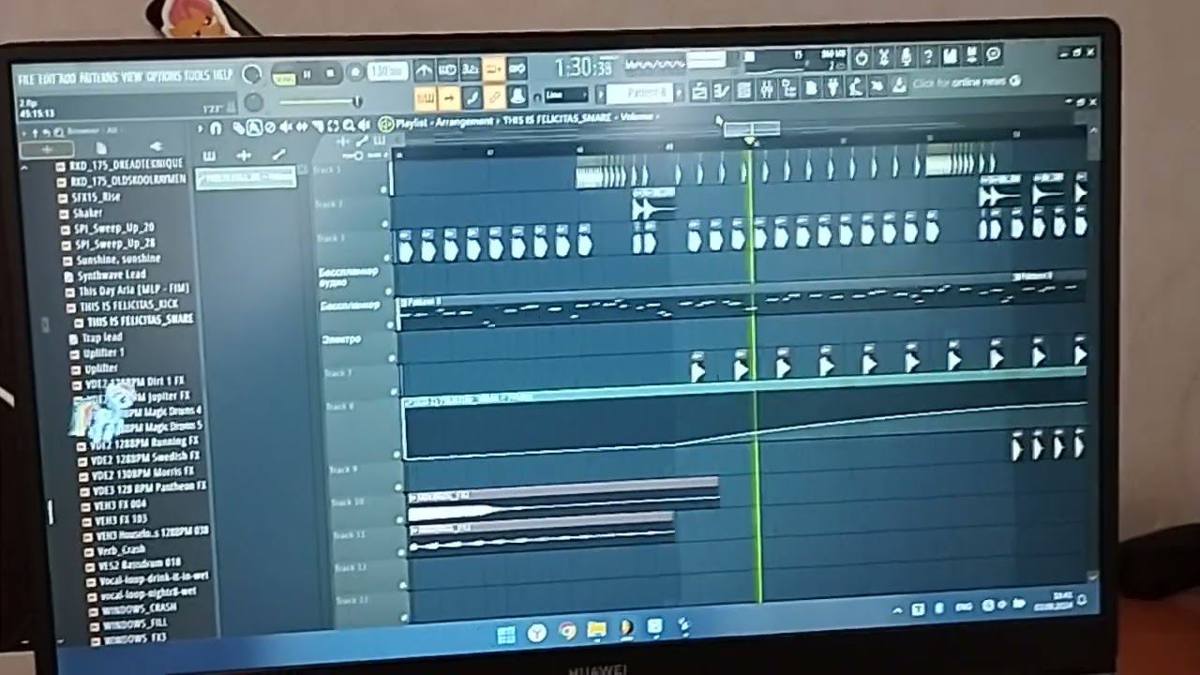Click the master pitch slider
1200x675 pixels.
(x=319, y=101)
